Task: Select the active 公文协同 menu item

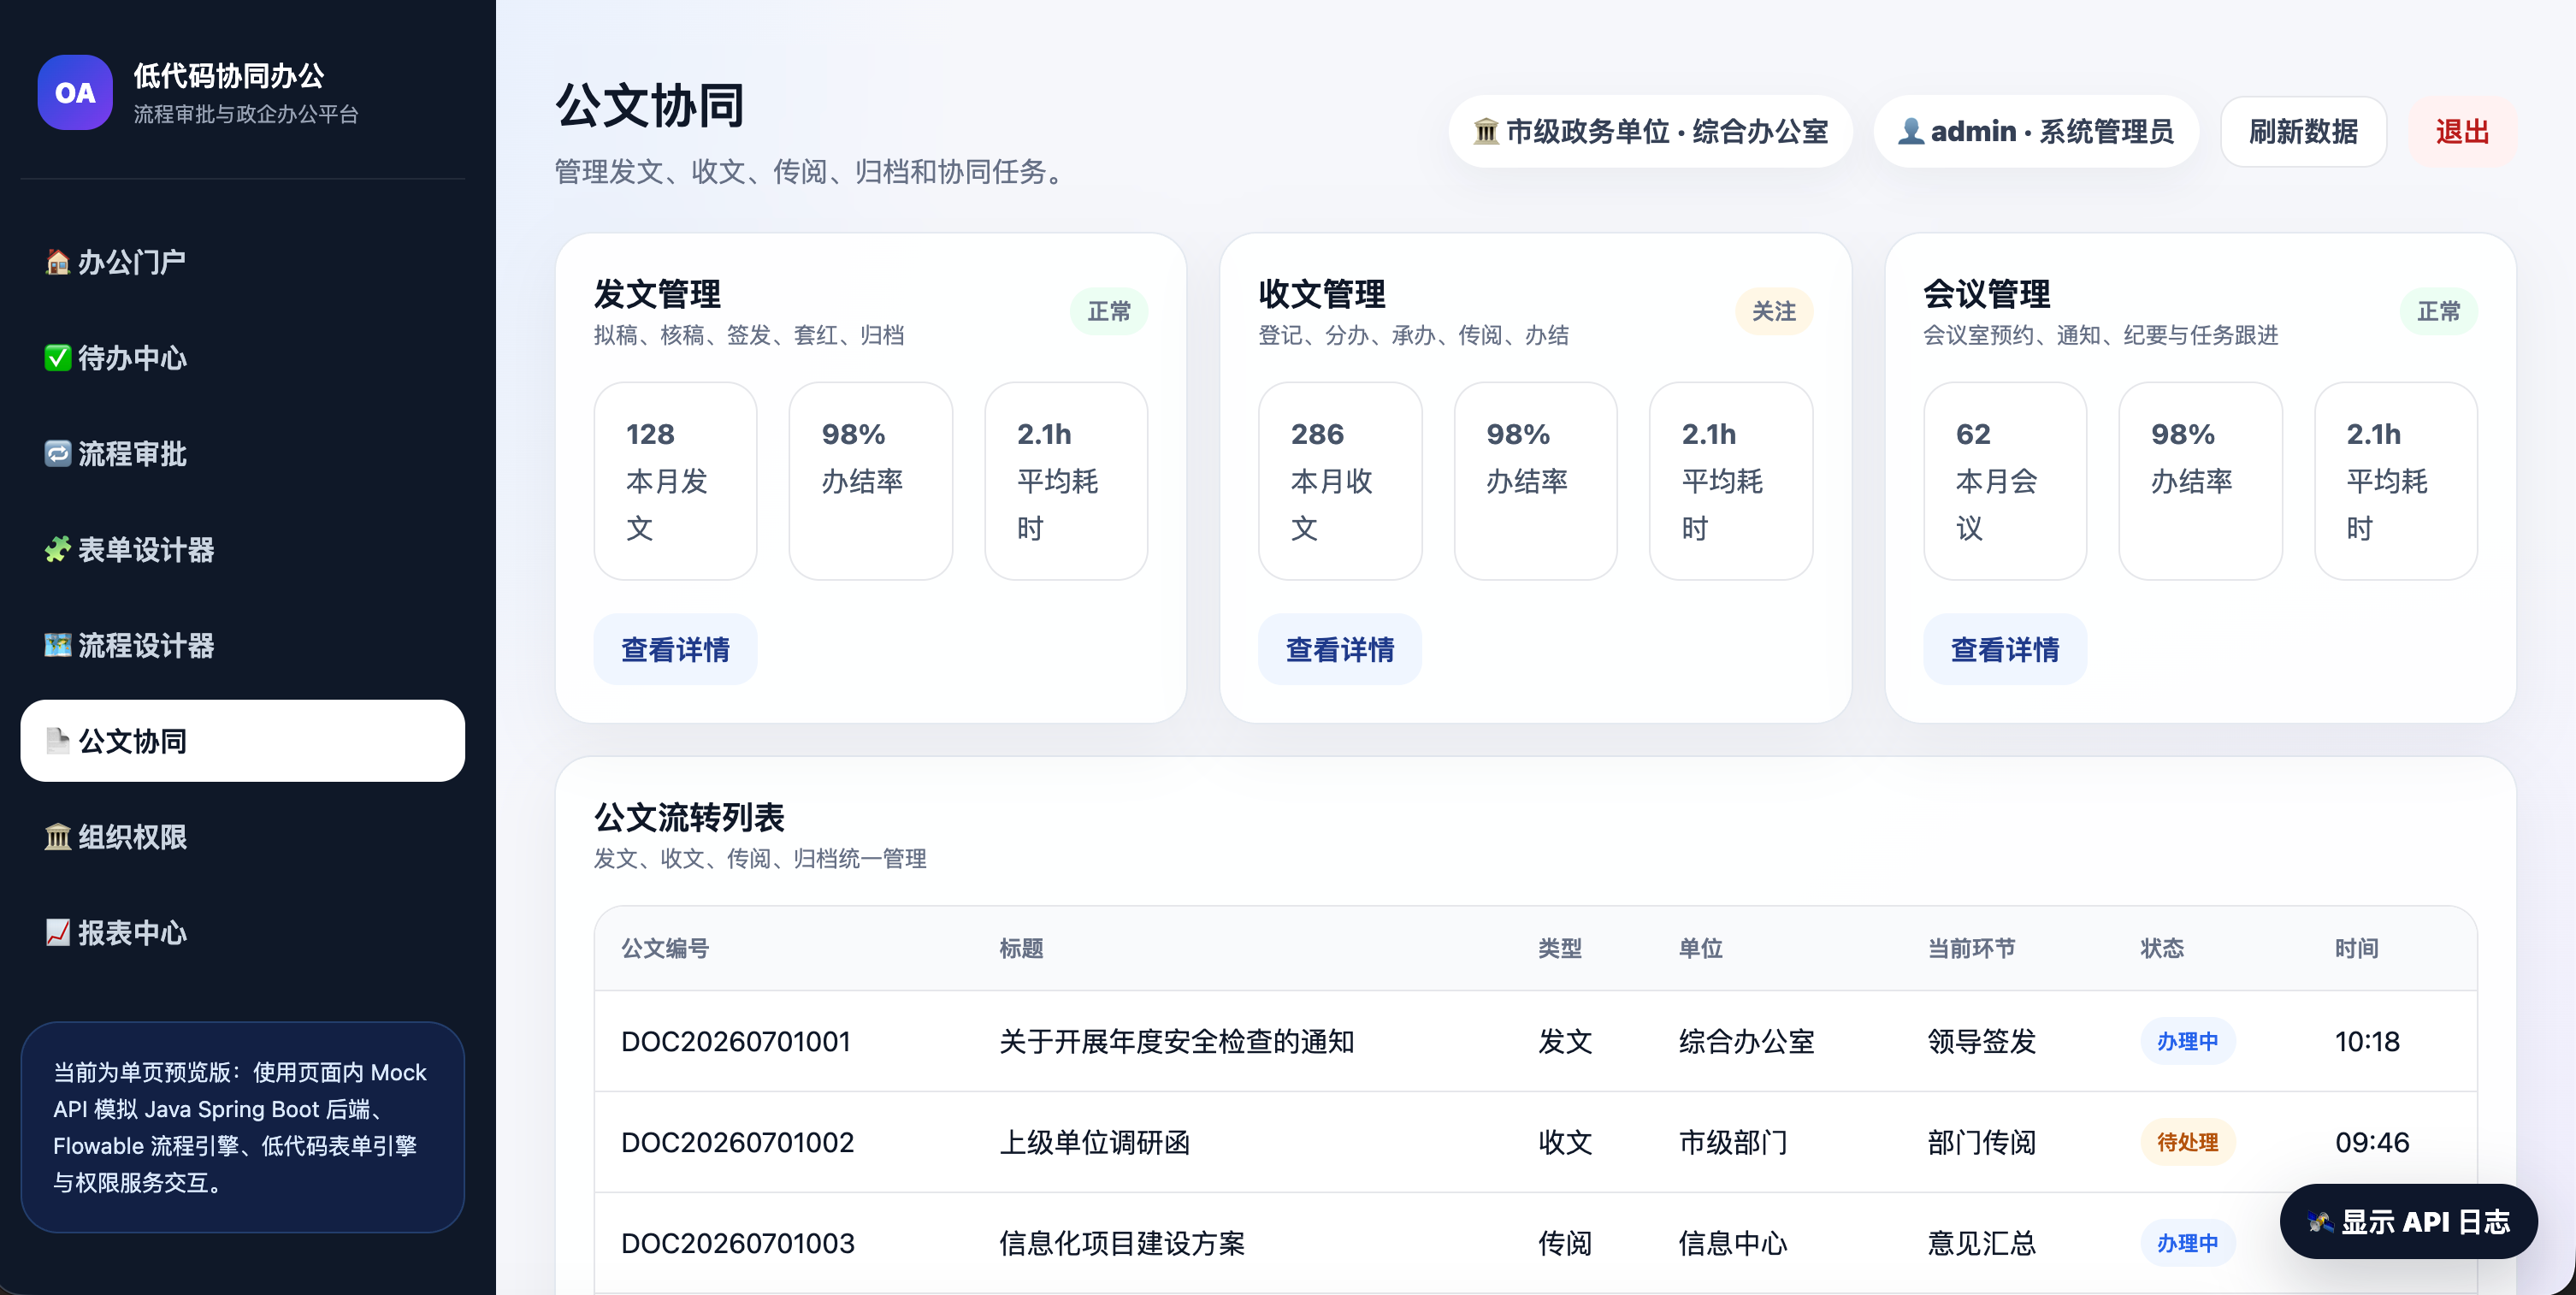Action: click(243, 741)
